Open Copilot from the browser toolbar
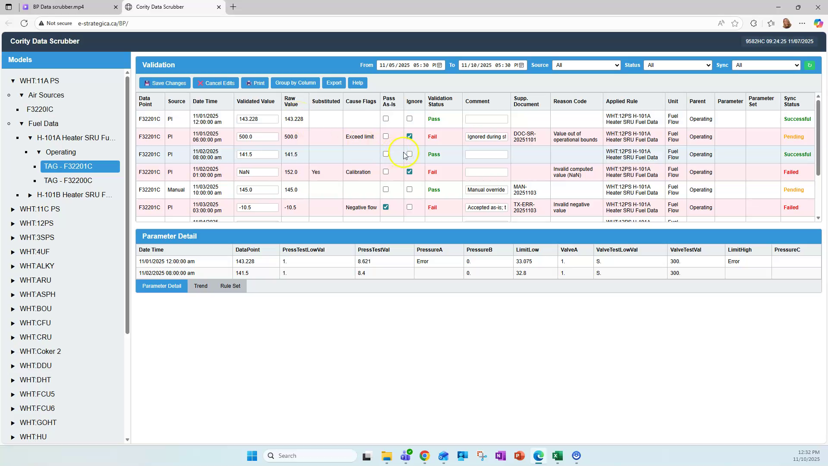 point(818,23)
